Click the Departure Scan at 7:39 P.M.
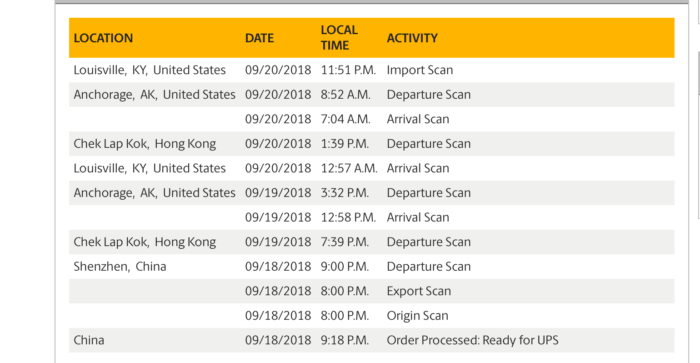 click(x=429, y=242)
